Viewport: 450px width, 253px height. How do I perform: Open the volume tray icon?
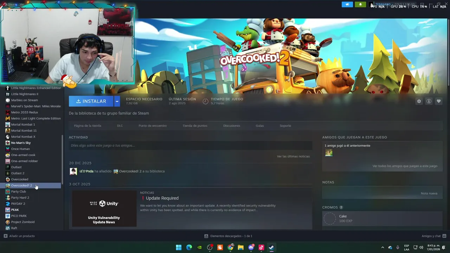tap(421, 247)
